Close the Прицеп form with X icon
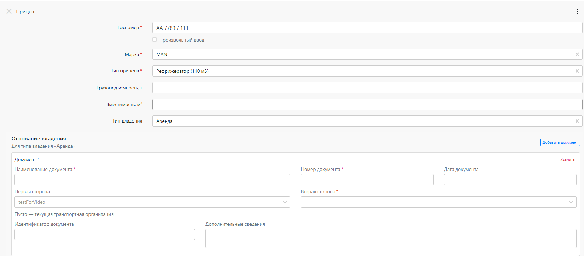Screen dimensions: 584x256 click(9, 11)
